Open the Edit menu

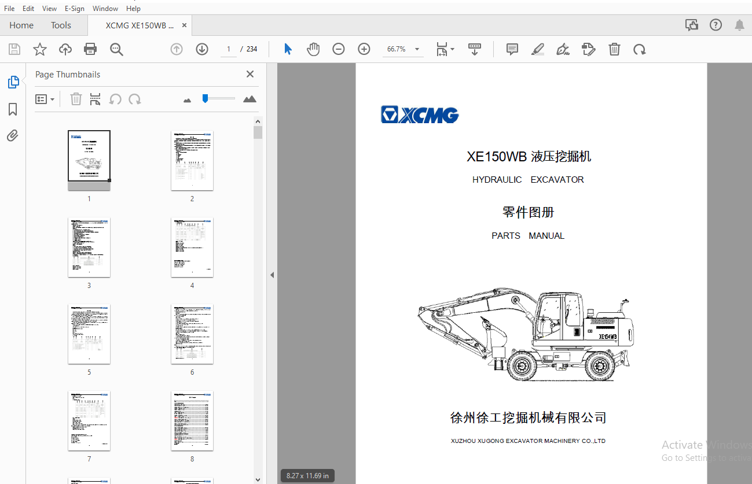click(x=28, y=9)
